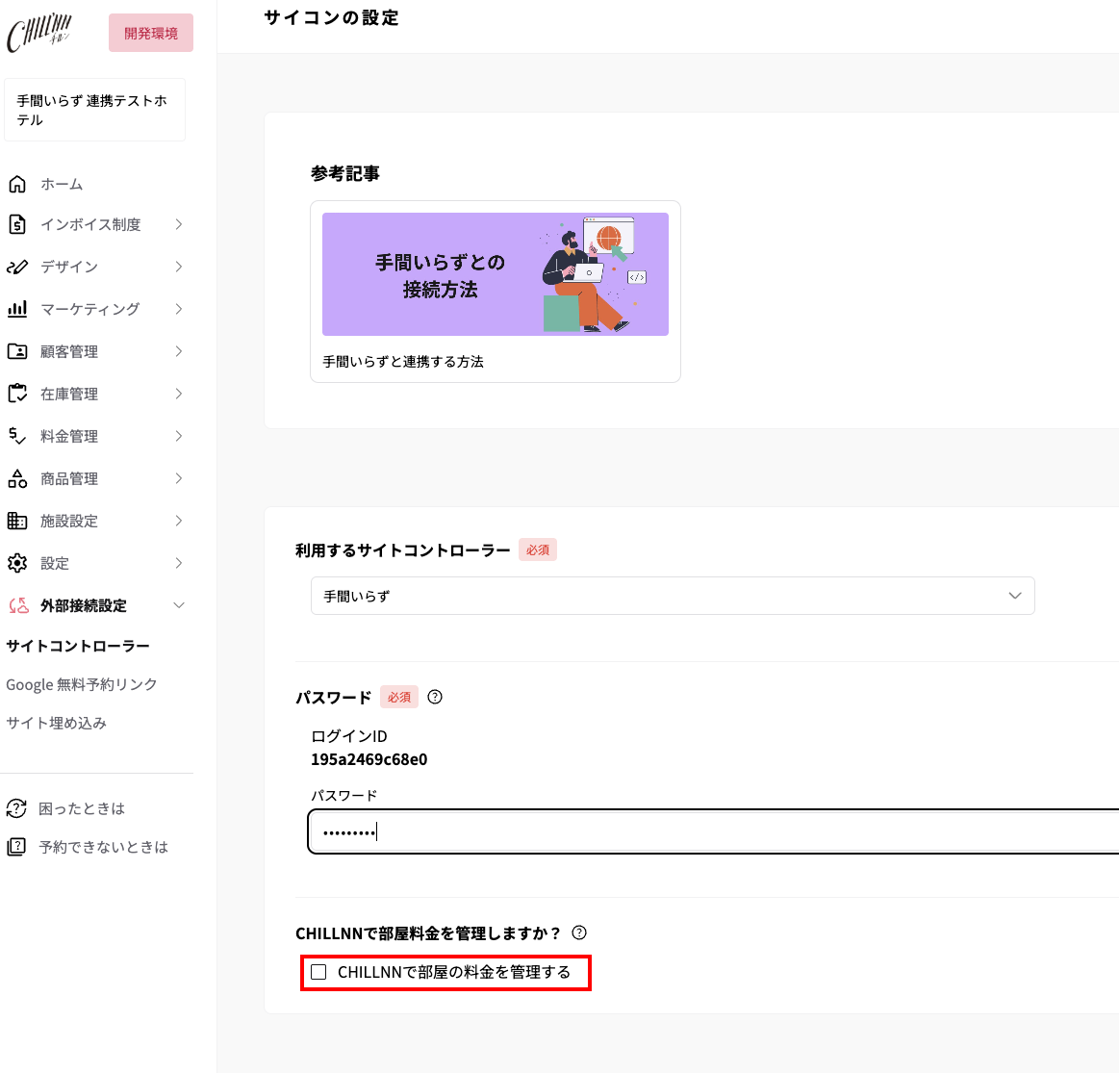Screen dimensions: 1119x1073
Task: Open 予約できないときは link
Action: (104, 847)
